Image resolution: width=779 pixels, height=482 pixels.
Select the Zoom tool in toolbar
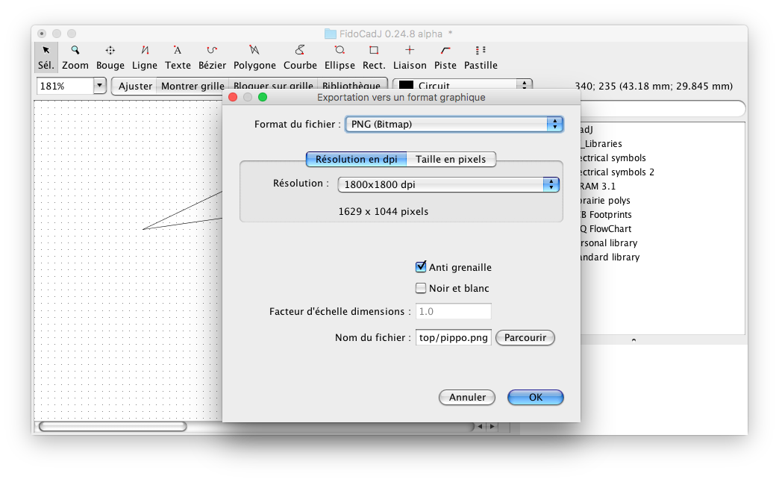pyautogui.click(x=75, y=57)
